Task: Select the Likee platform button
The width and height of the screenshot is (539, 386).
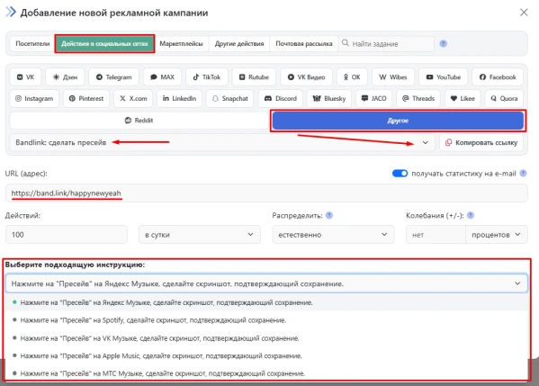Action: (463, 98)
